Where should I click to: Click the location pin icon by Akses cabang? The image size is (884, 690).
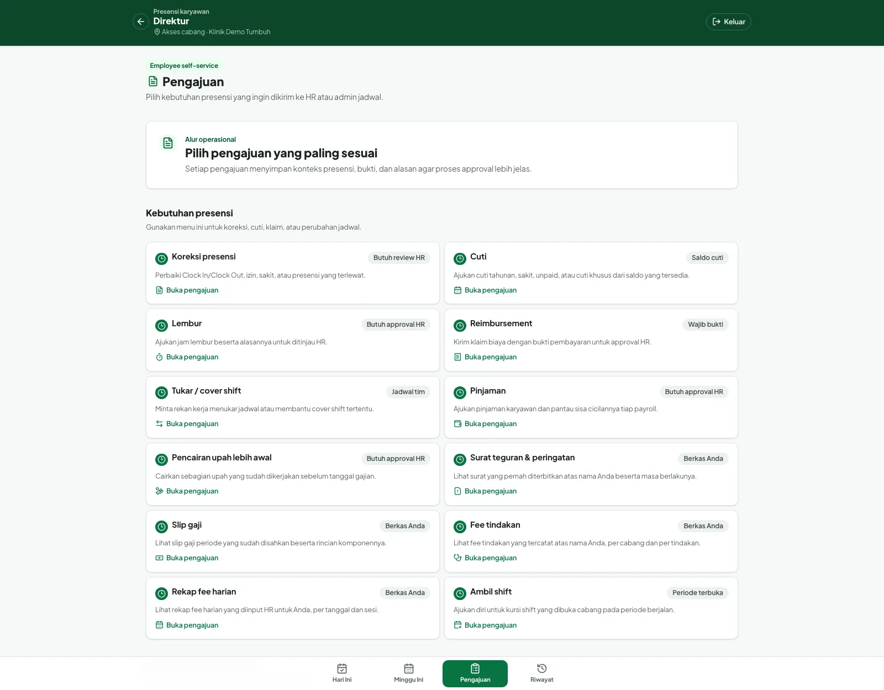coord(157,32)
